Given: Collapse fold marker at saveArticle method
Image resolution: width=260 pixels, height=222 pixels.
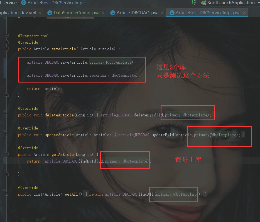Looking at the screenshot, I should 7,49.
